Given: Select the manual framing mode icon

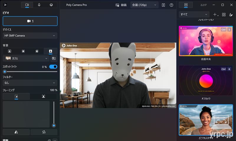Looking at the screenshot, I should (x=16, y=96).
